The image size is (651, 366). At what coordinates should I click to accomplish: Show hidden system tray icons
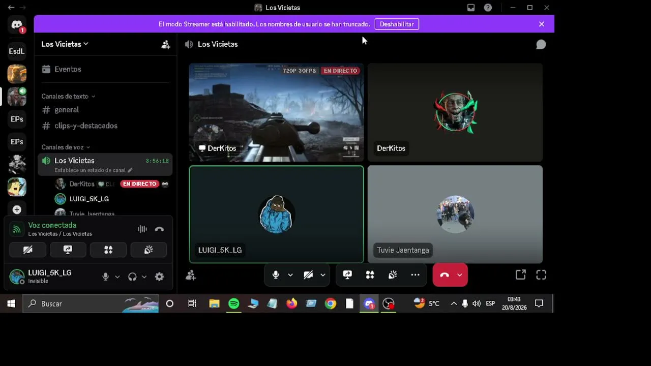tap(453, 303)
